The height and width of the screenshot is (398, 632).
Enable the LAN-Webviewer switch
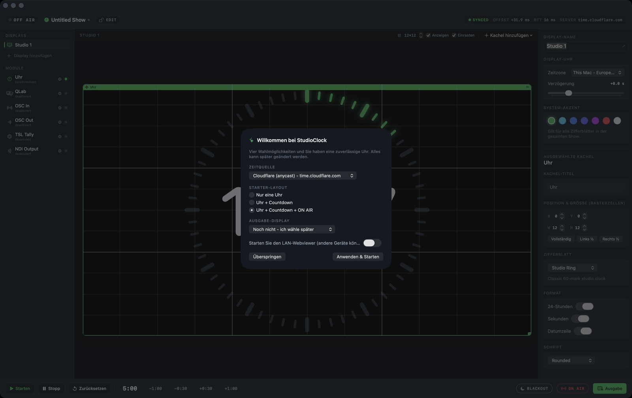click(372, 243)
